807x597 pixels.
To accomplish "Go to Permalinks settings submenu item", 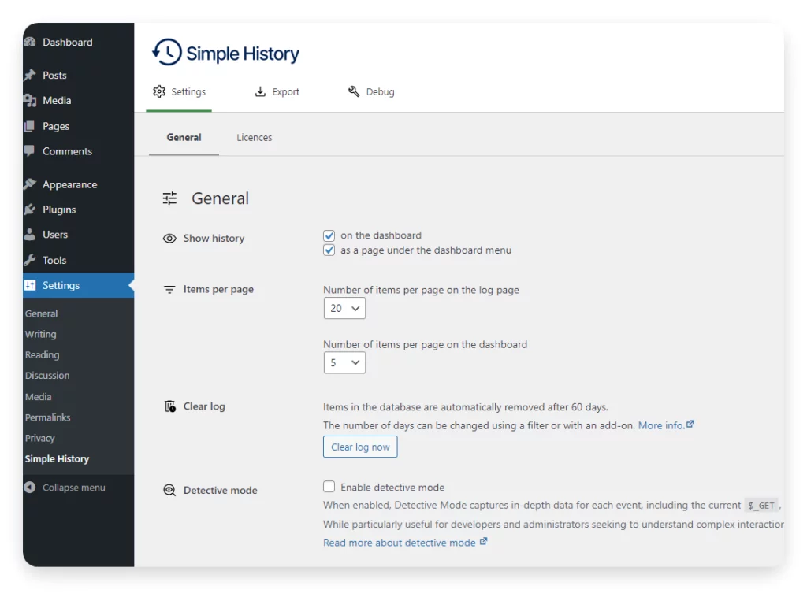I will pyautogui.click(x=48, y=417).
